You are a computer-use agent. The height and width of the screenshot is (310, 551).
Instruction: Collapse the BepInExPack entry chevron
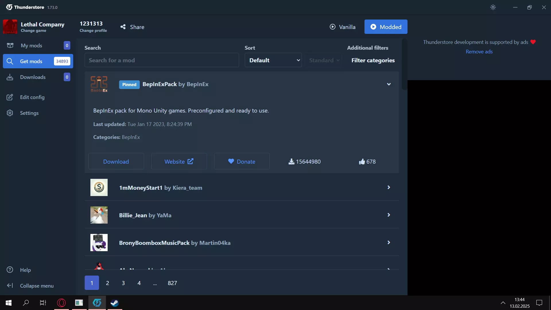(389, 84)
